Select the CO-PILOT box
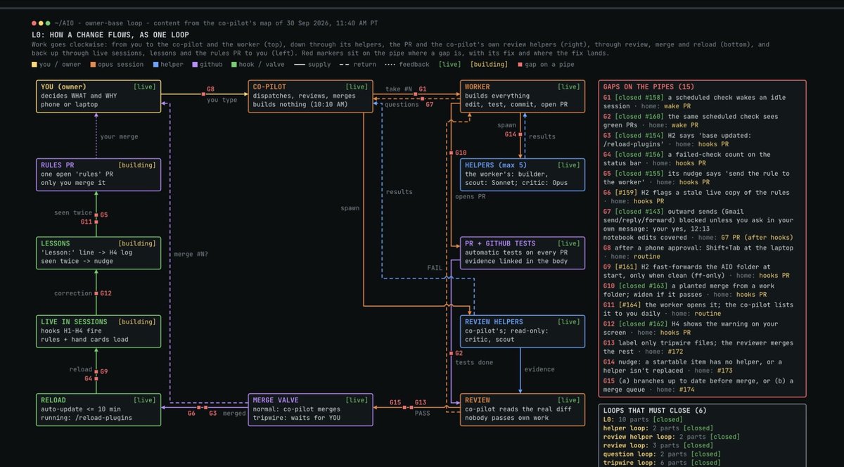844x467 pixels. click(x=310, y=96)
